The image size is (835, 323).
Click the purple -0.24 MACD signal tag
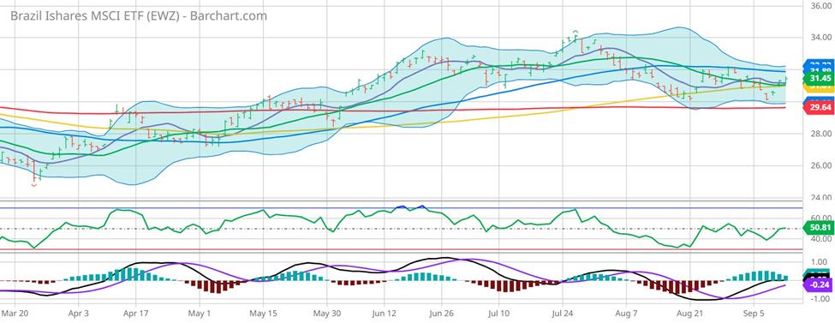pos(819,284)
